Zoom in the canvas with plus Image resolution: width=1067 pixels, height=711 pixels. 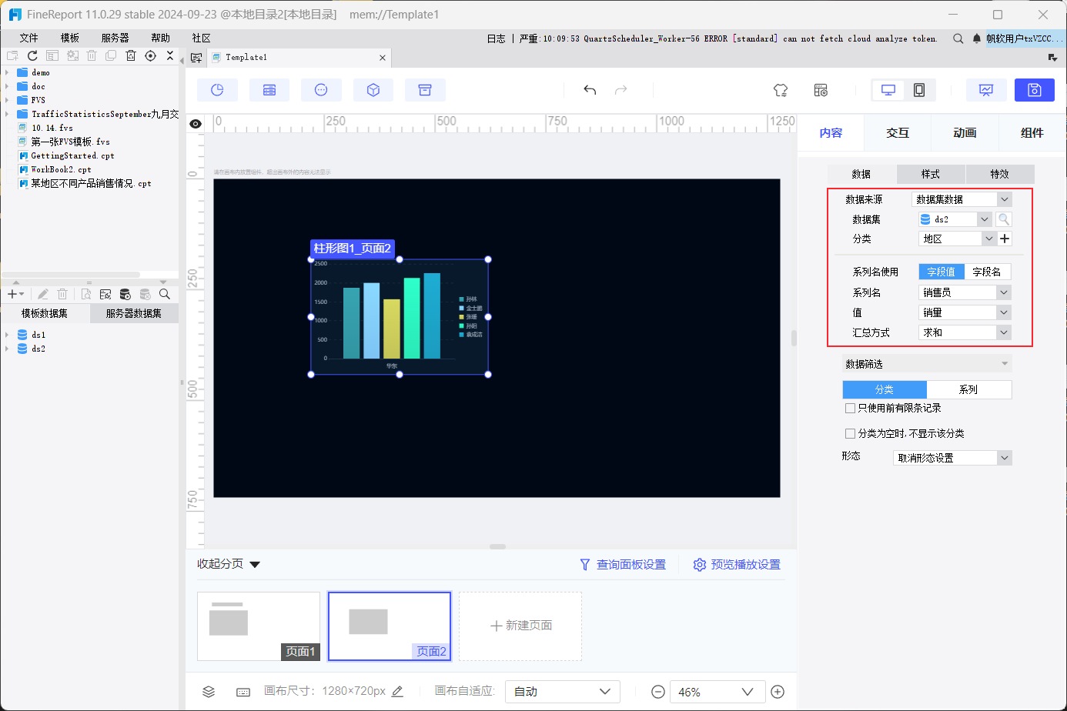click(x=778, y=692)
